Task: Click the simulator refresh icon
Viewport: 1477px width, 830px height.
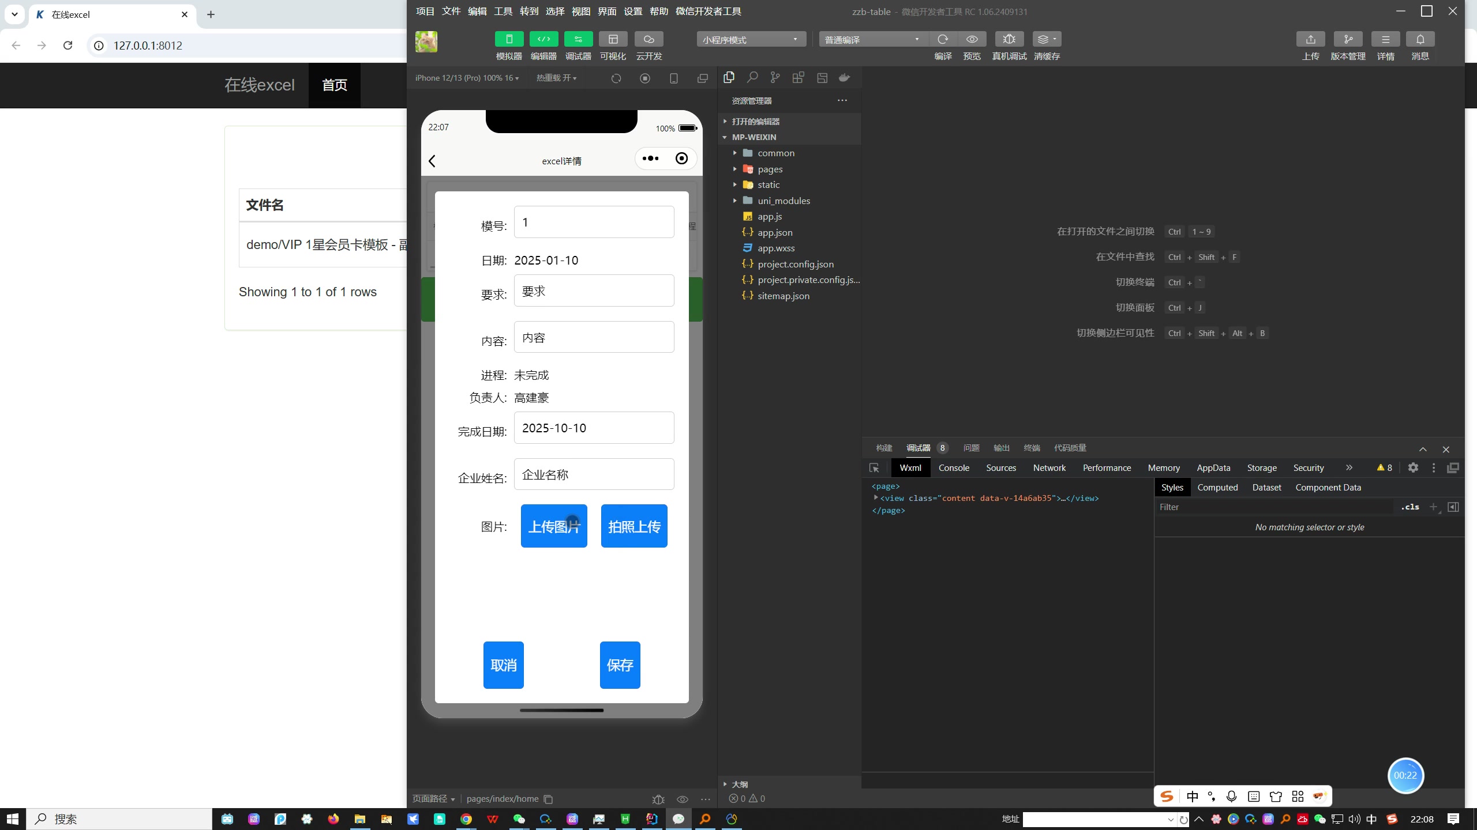Action: tap(616, 78)
